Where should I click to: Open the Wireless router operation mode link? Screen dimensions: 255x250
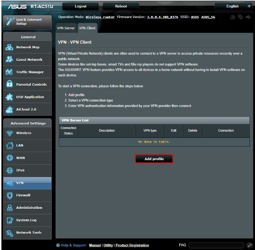click(x=100, y=17)
